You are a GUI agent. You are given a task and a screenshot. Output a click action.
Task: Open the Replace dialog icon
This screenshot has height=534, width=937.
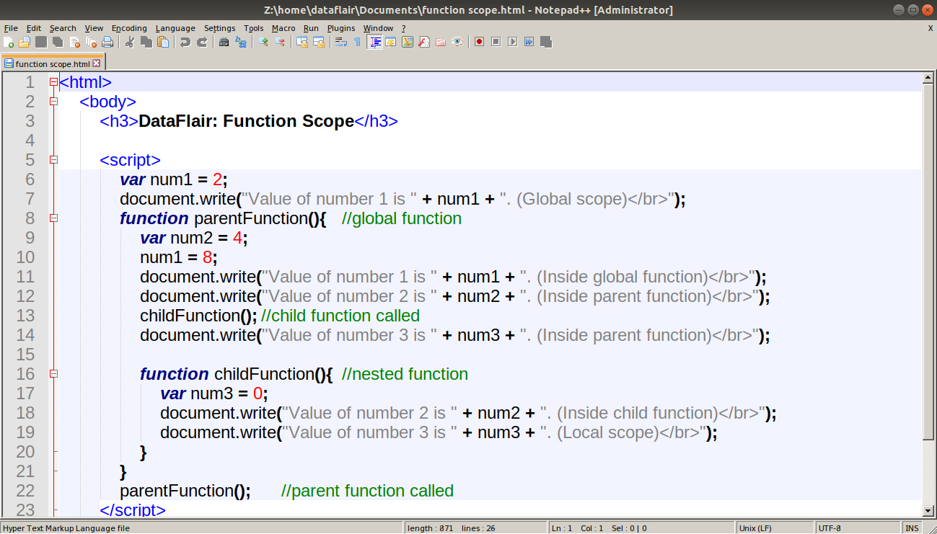(x=241, y=42)
